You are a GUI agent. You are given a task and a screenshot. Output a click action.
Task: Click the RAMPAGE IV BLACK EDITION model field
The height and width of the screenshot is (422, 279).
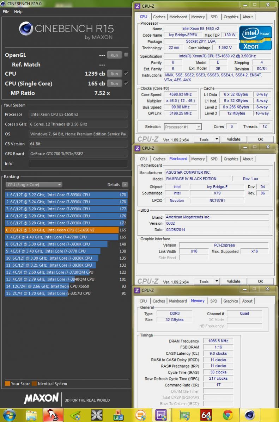(x=198, y=179)
